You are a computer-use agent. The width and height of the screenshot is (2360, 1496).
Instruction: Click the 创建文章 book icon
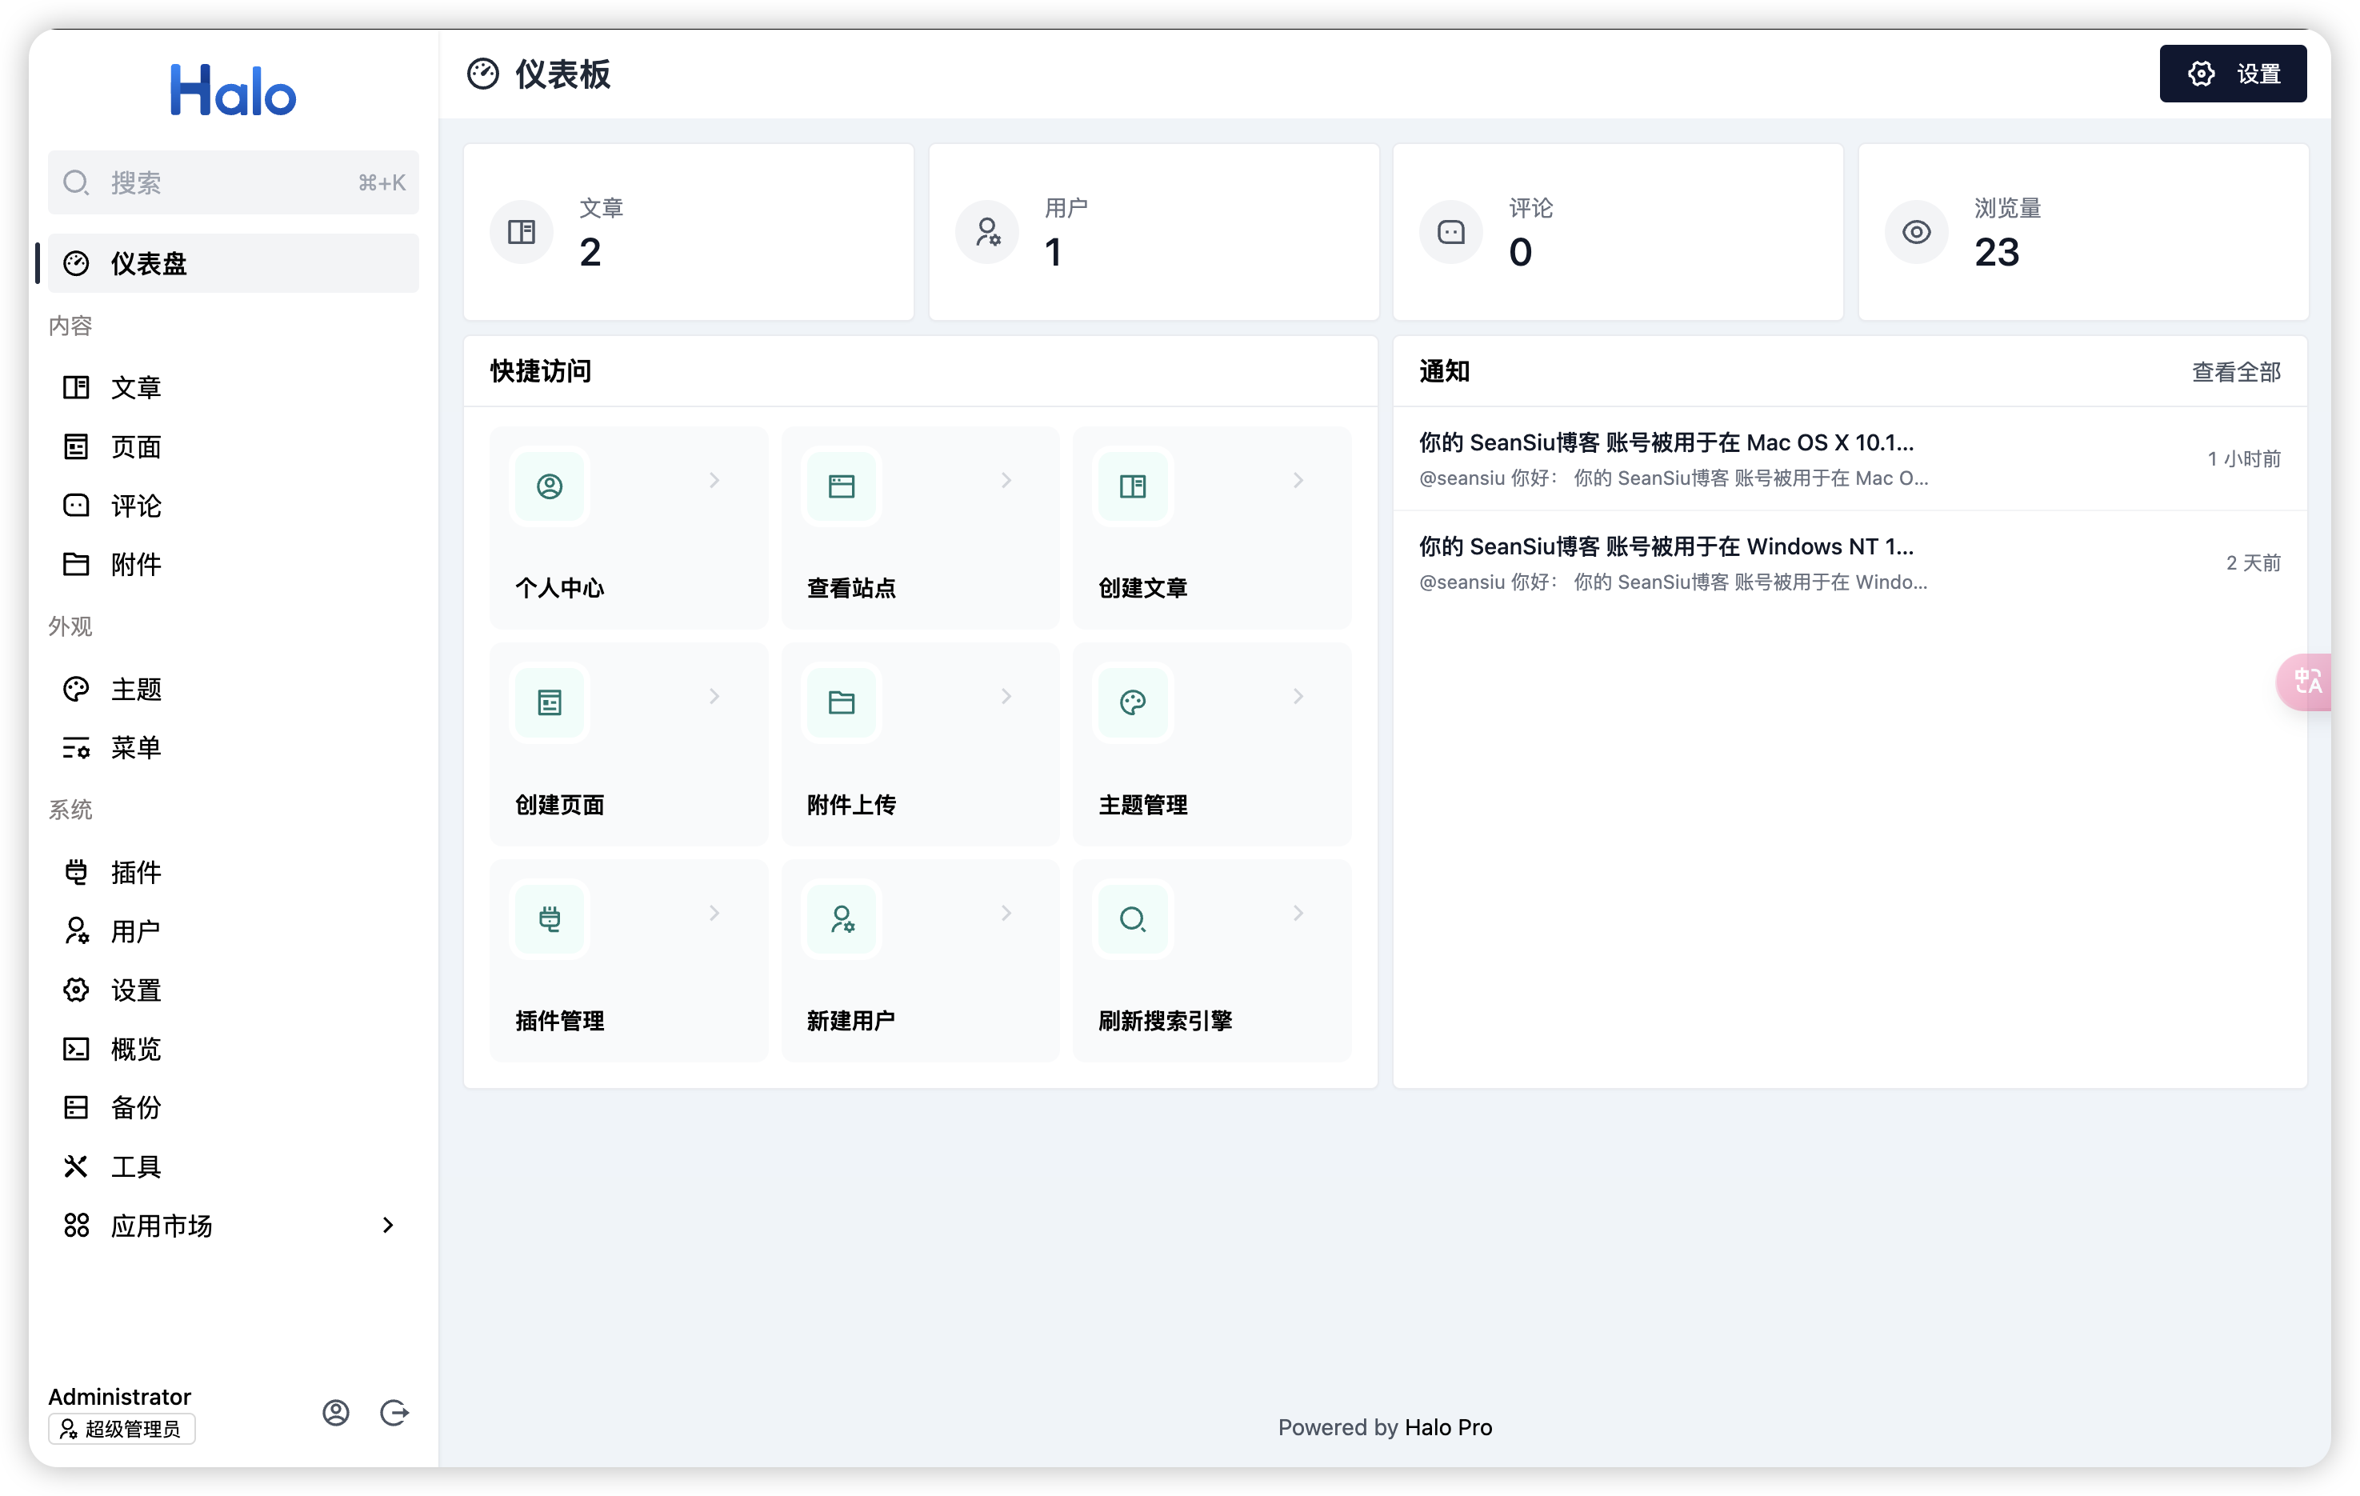pos(1133,486)
